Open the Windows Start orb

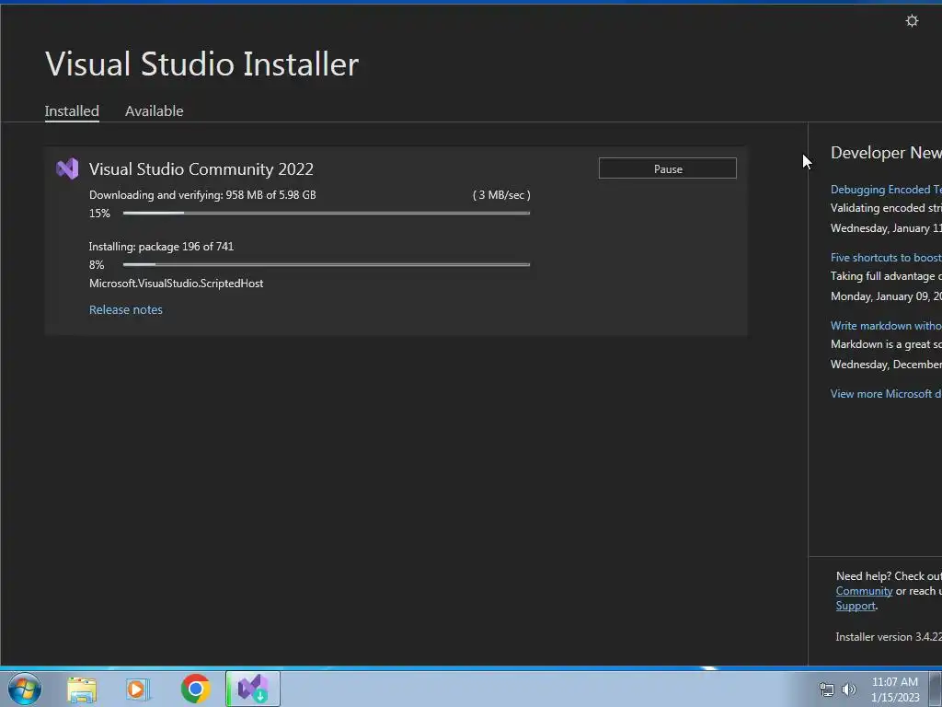coord(25,689)
